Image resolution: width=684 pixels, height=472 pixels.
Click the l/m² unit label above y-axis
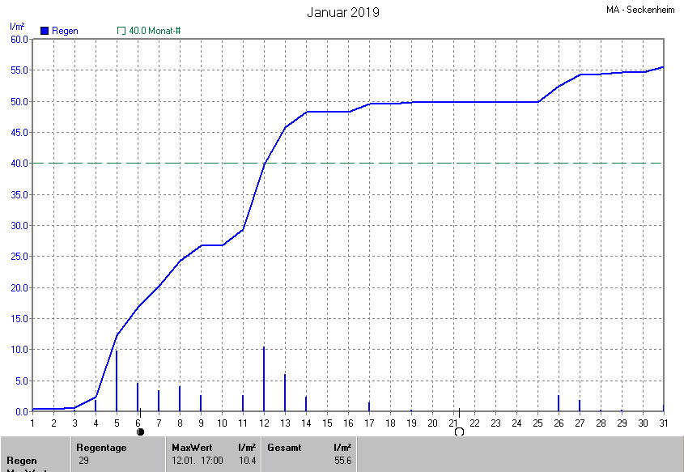point(16,27)
